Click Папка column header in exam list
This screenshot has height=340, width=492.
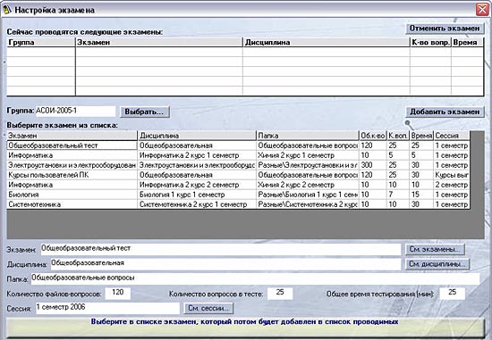coord(308,136)
